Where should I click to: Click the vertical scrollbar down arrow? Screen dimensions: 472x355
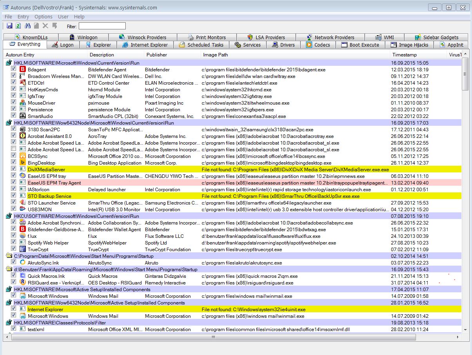tap(465, 330)
